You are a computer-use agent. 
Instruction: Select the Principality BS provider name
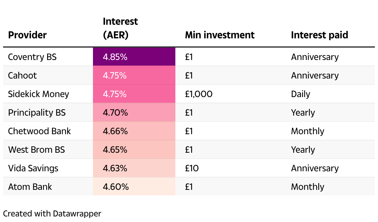click(x=37, y=113)
